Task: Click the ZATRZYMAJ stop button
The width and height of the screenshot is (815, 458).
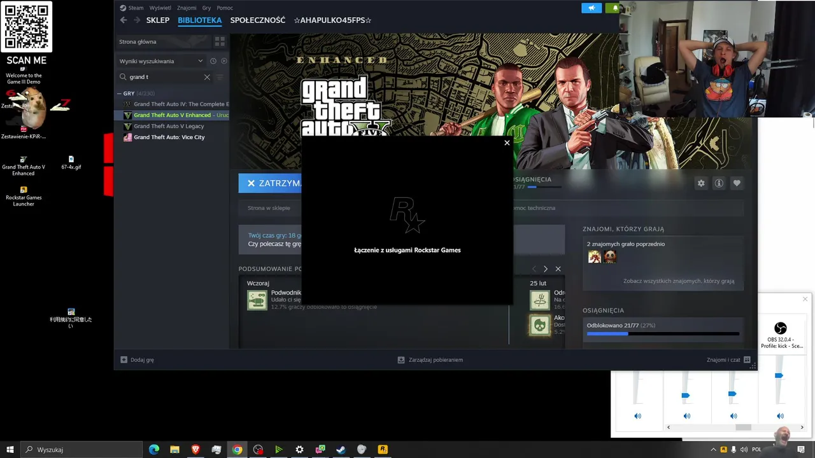Action: 270,183
